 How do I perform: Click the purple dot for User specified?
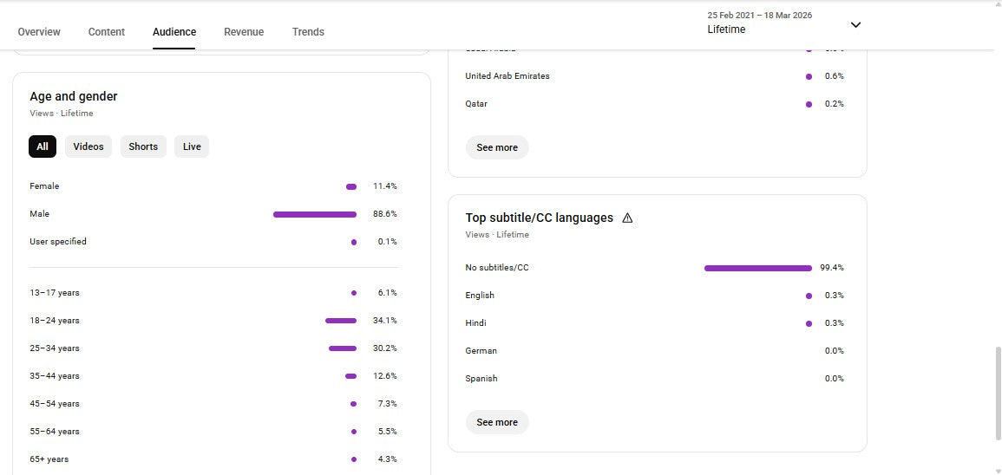(x=354, y=242)
